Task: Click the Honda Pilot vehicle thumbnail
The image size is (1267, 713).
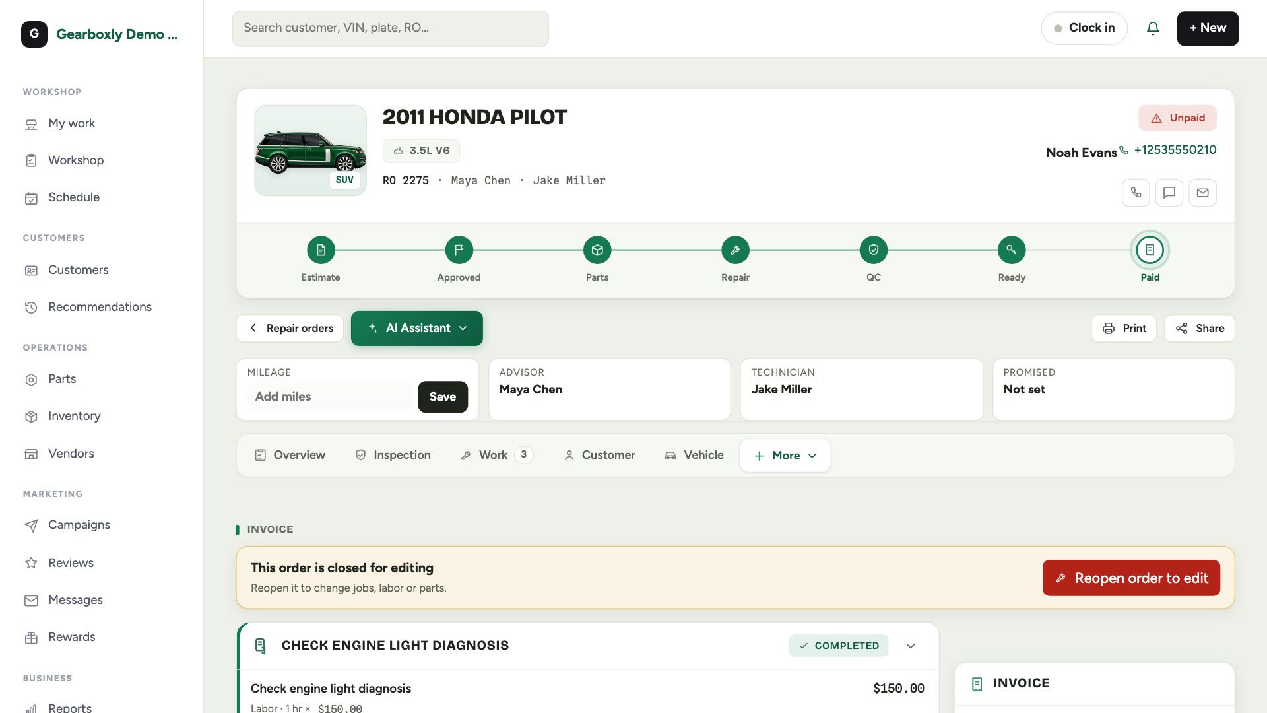Action: (x=310, y=151)
